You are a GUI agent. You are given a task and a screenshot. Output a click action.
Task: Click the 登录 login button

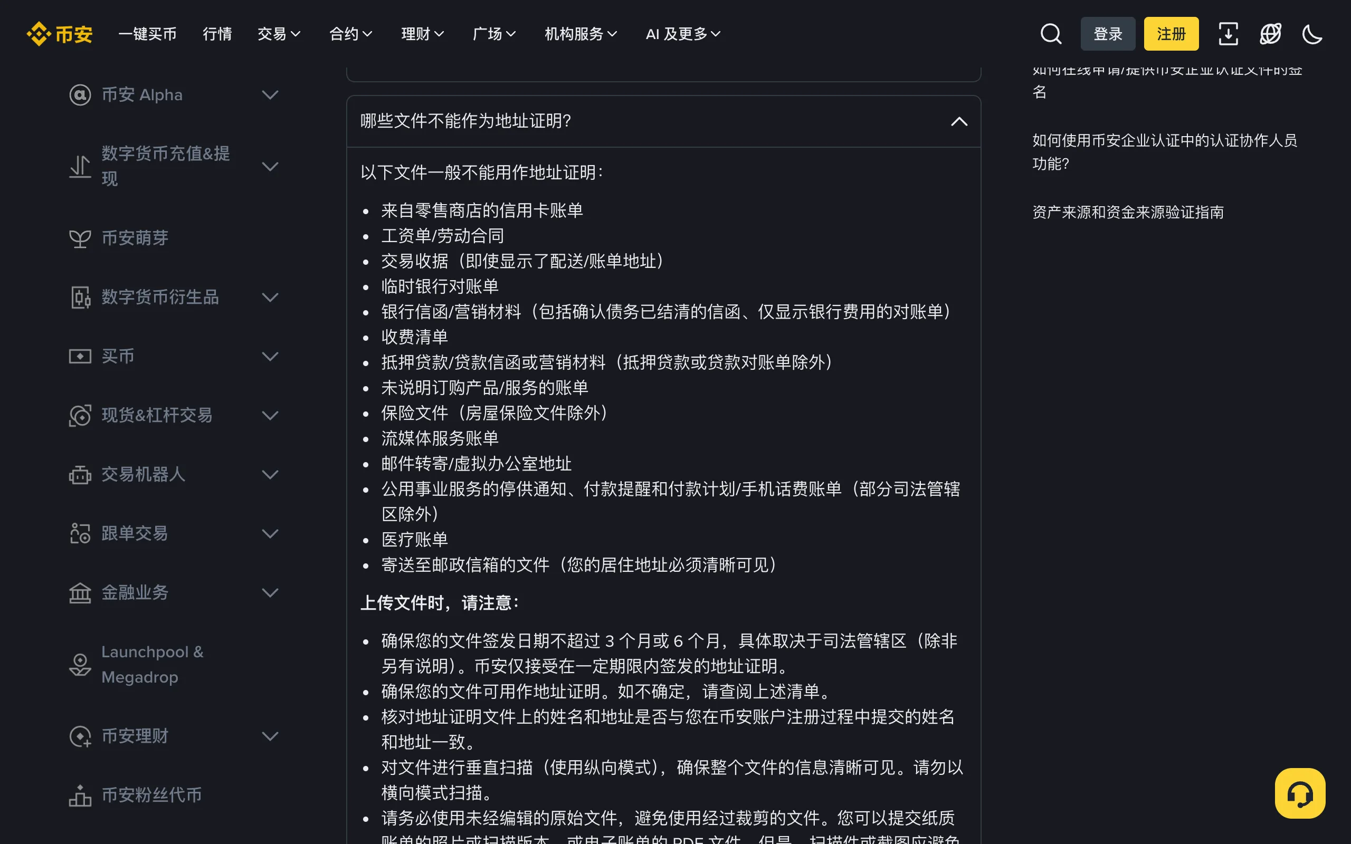pos(1108,34)
